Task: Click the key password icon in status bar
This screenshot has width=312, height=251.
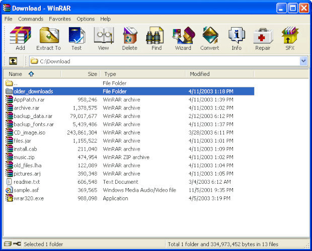Action: point(17,243)
